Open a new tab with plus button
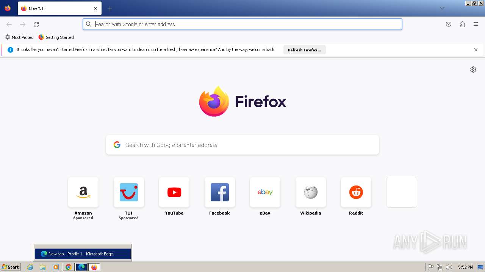 [110, 8]
